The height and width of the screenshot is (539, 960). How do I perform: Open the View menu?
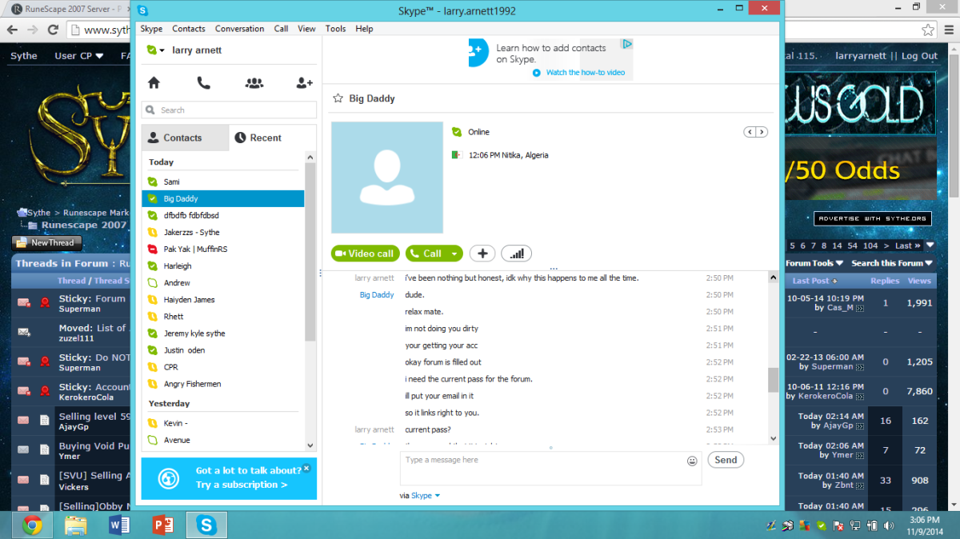click(306, 29)
